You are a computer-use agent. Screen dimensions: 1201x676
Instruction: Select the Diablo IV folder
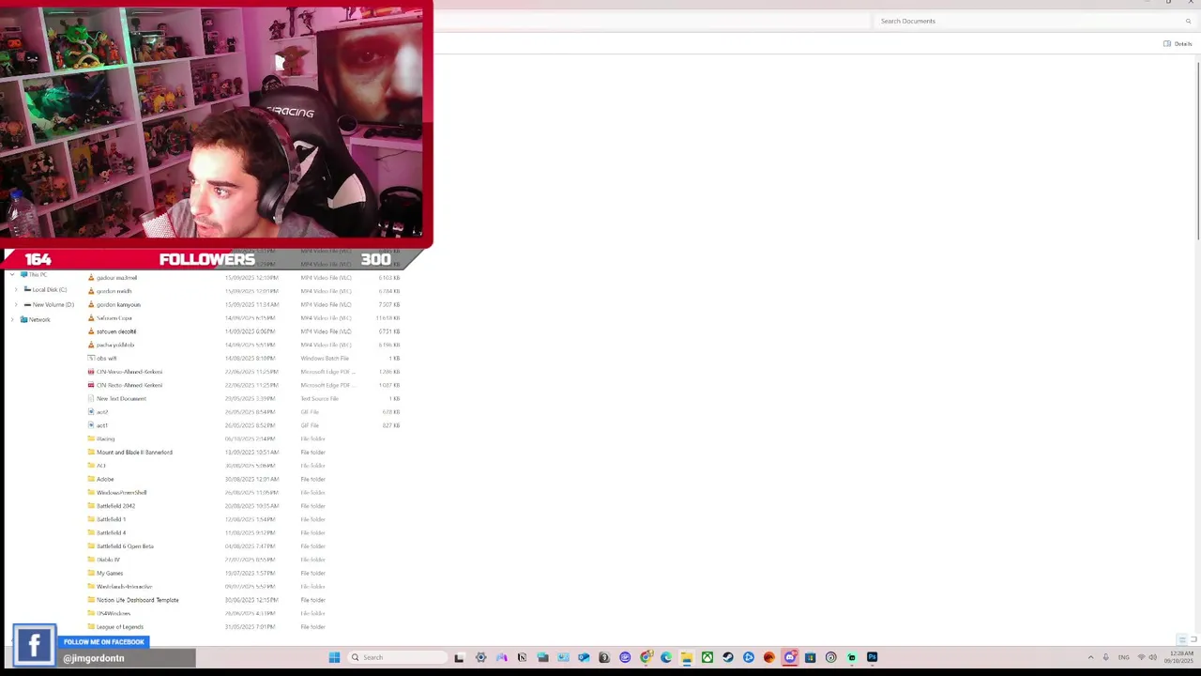click(x=108, y=560)
